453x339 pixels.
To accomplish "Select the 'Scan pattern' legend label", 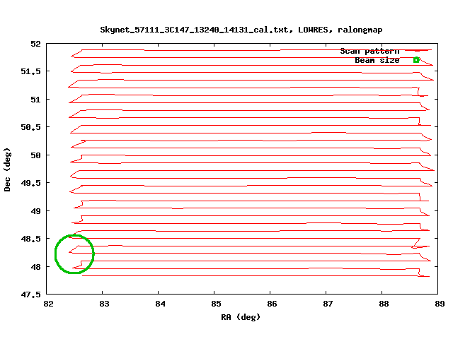I will coord(369,52).
